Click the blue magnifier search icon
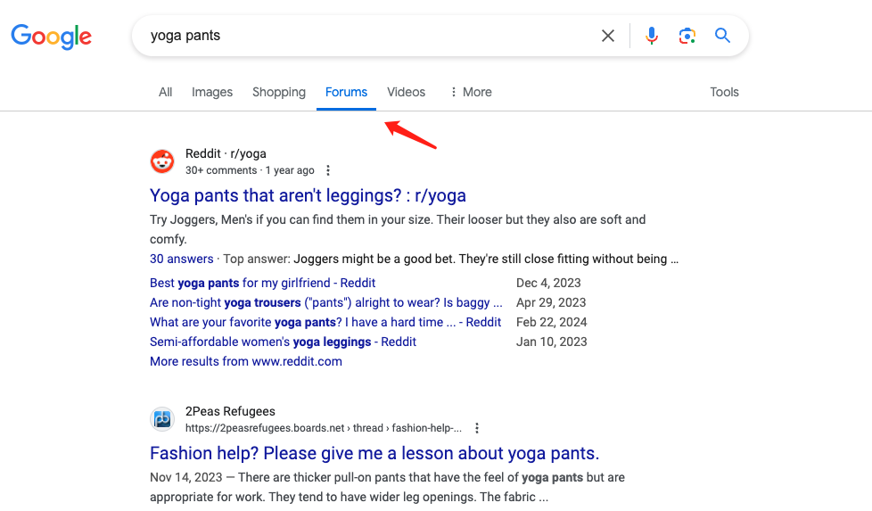The width and height of the screenshot is (872, 511). pyautogui.click(x=723, y=36)
